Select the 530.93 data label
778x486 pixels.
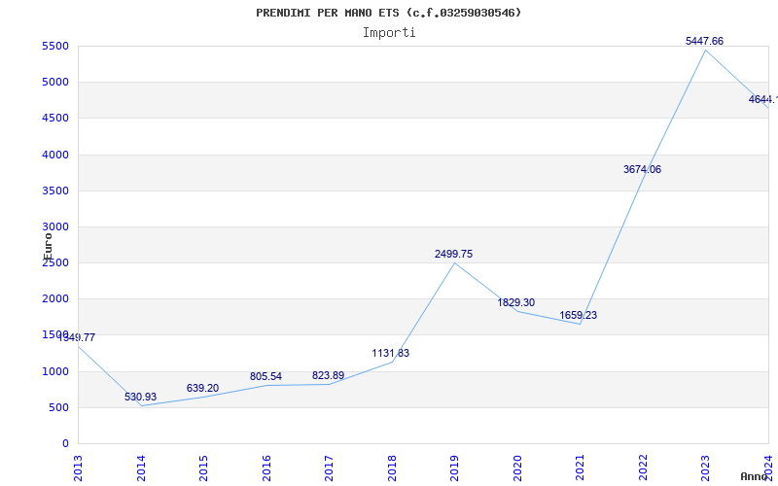[x=140, y=398]
